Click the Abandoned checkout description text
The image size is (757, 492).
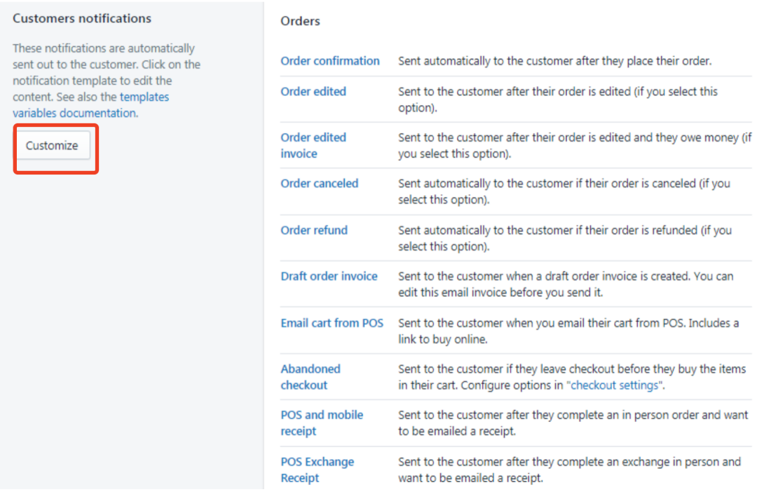click(572, 377)
